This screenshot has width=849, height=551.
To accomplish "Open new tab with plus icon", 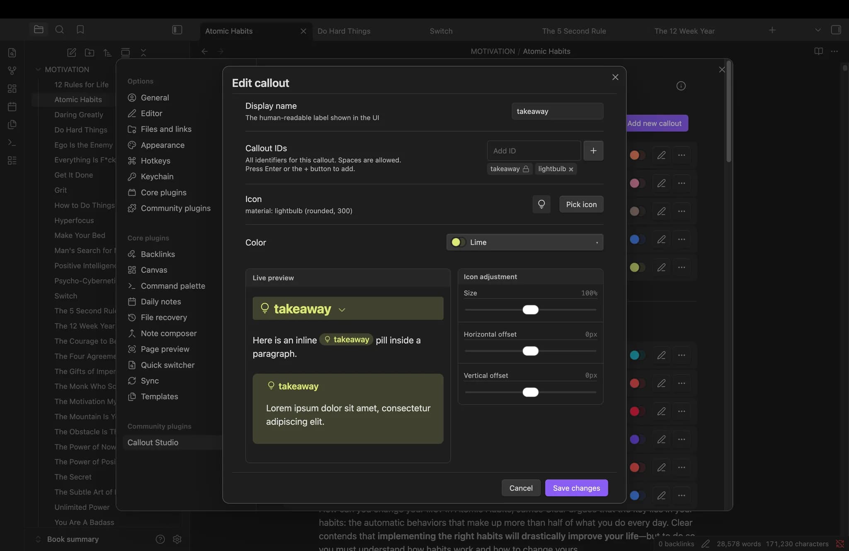I will point(772,30).
